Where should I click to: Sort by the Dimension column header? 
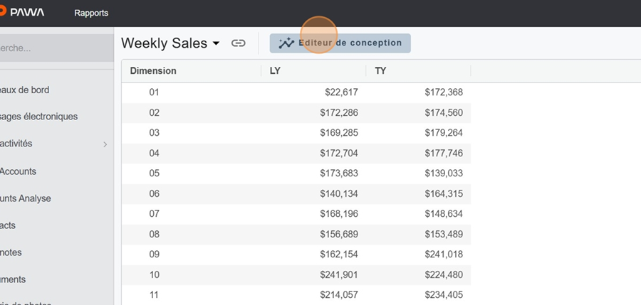coord(153,71)
